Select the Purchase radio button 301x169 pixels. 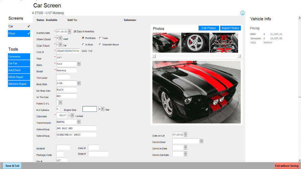pyautogui.click(x=83, y=38)
